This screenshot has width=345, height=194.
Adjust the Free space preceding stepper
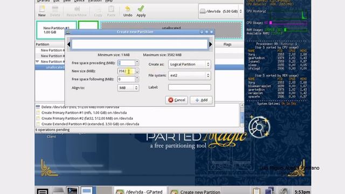tap(137, 63)
